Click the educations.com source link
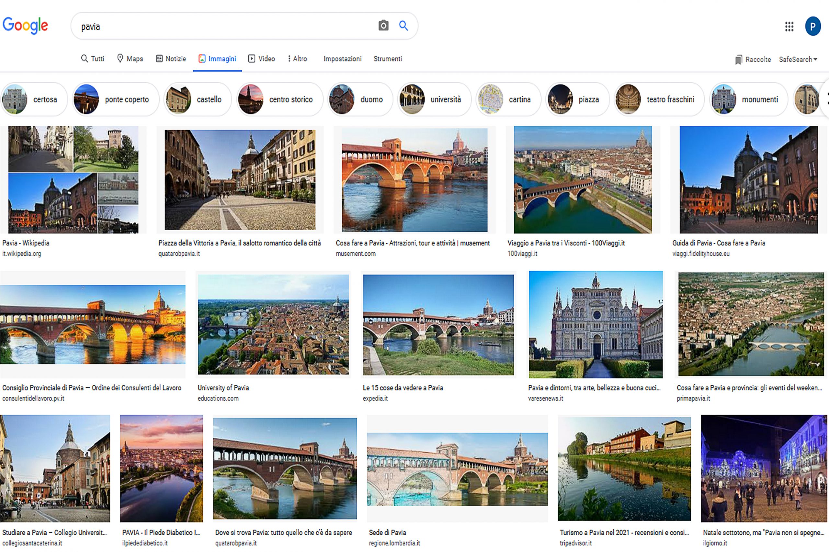The image size is (829, 552). coord(218,398)
